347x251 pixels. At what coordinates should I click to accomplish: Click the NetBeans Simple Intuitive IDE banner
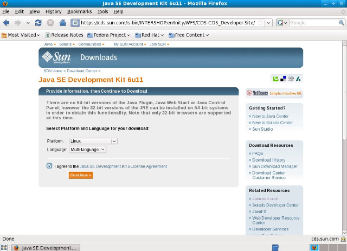pos(274,93)
